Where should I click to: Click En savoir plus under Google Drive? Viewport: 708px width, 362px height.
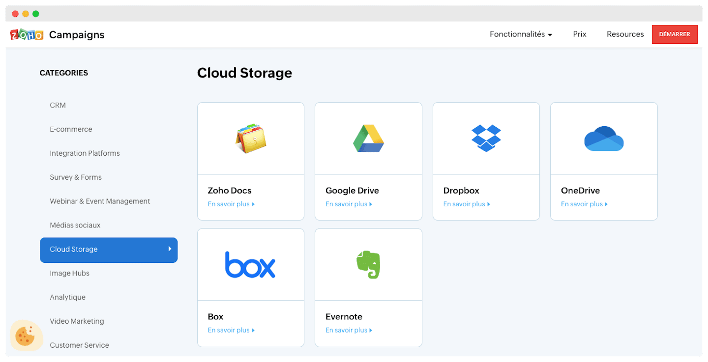pos(349,204)
